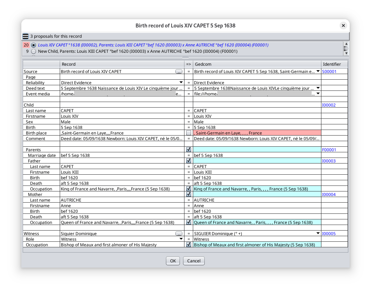Select the Louis XIV CAPET °1638 proposal radio
This screenshot has width=371, height=291.
(34, 45)
